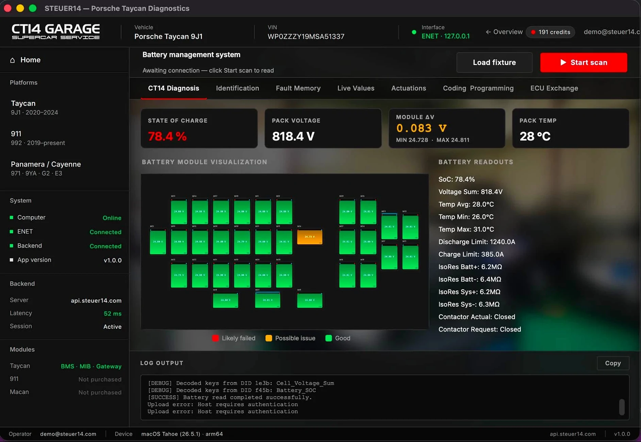The height and width of the screenshot is (442, 641).
Task: Open the ECU Exchange tab
Action: coord(554,88)
